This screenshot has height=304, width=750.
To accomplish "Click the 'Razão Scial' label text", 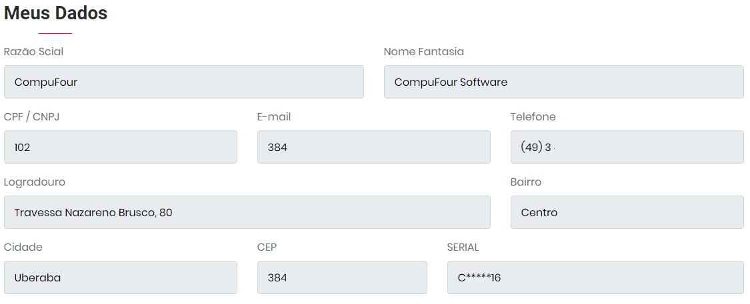I will [33, 51].
